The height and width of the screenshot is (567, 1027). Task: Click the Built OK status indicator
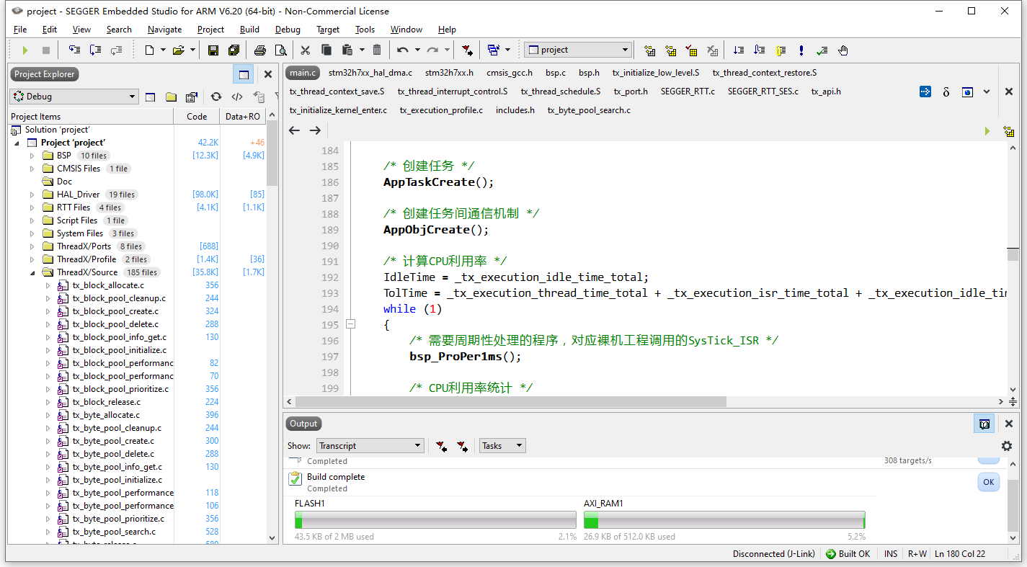coord(848,554)
